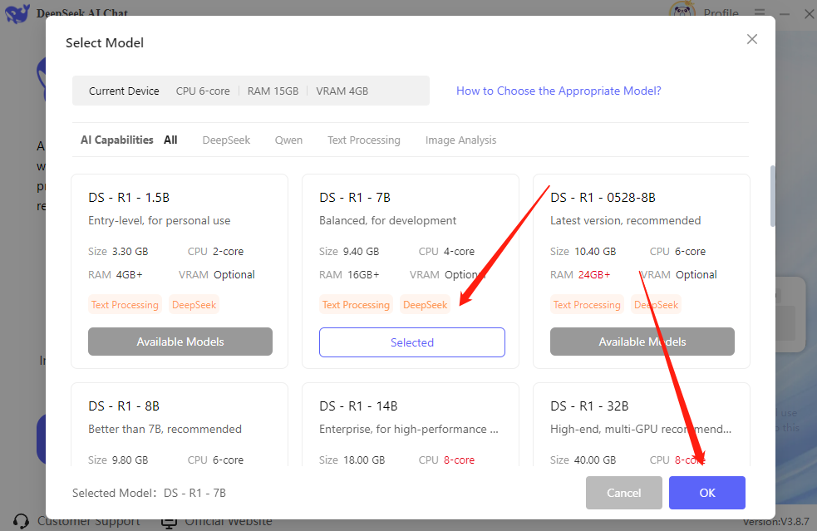Click the 'Better than 7B, recommended' description
Screen dimensions: 817x531
165,429
